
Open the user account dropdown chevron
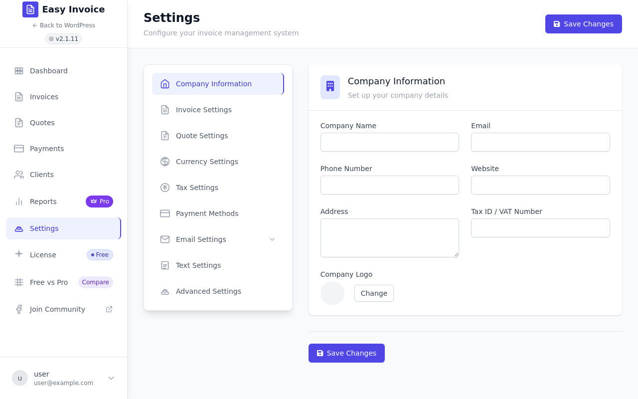coord(111,378)
